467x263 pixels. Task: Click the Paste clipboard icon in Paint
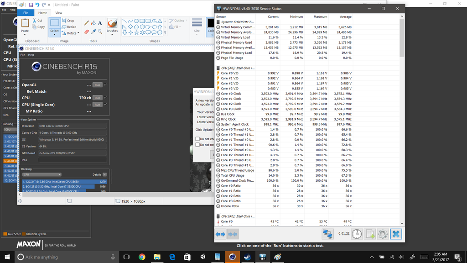[x=25, y=23]
